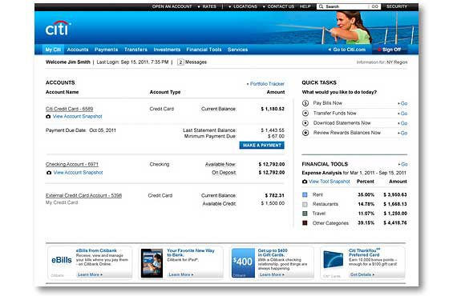Open the Investments tab
Screen dimensions: 453x296
click(167, 50)
